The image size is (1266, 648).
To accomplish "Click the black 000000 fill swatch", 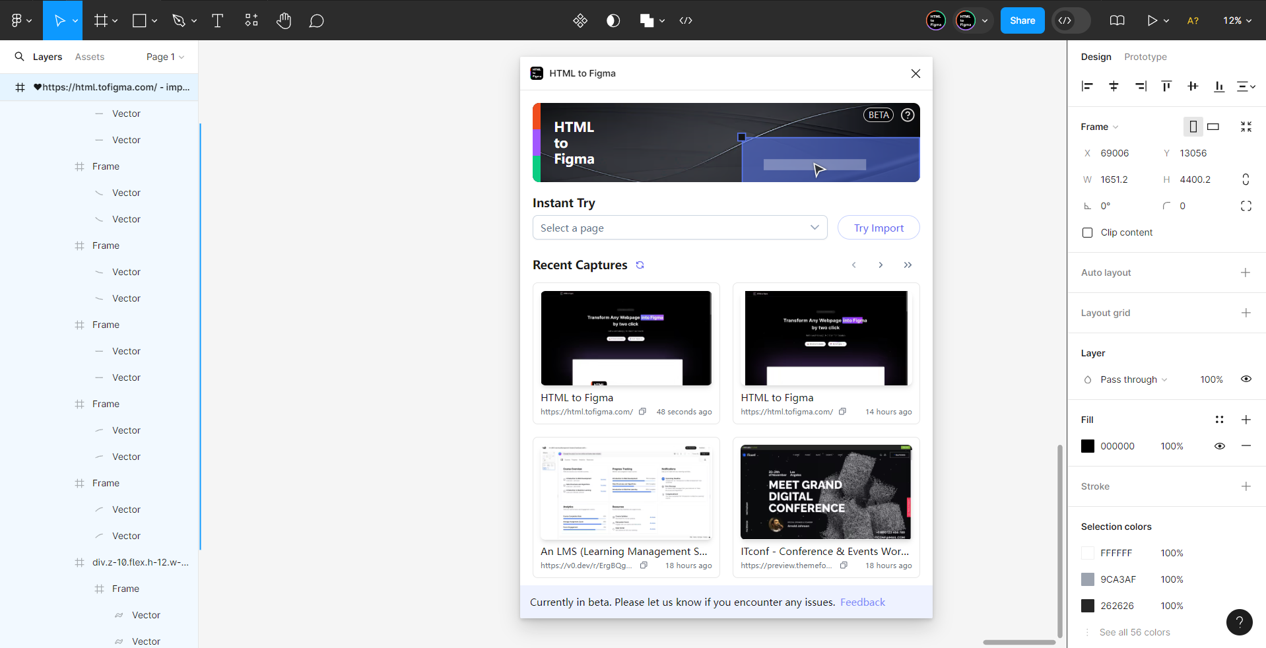I will 1088,446.
